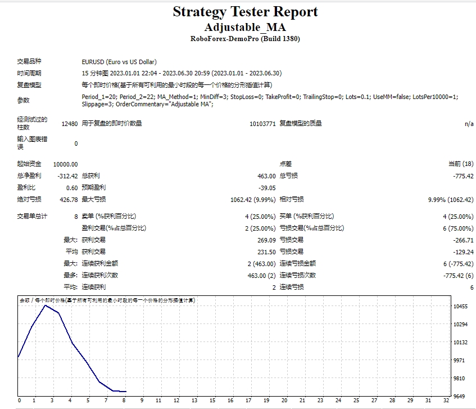The image size is (476, 409).
Task: Click the parameters line starting "Period_1=20"
Action: [270, 97]
